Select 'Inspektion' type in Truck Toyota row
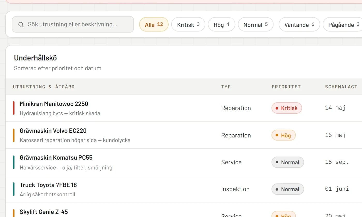The height and width of the screenshot is (217, 362). point(235,189)
